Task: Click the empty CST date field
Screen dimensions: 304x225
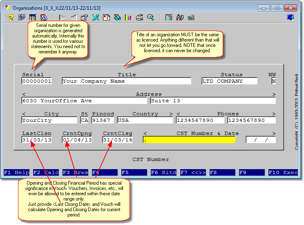Action: tap(261, 140)
